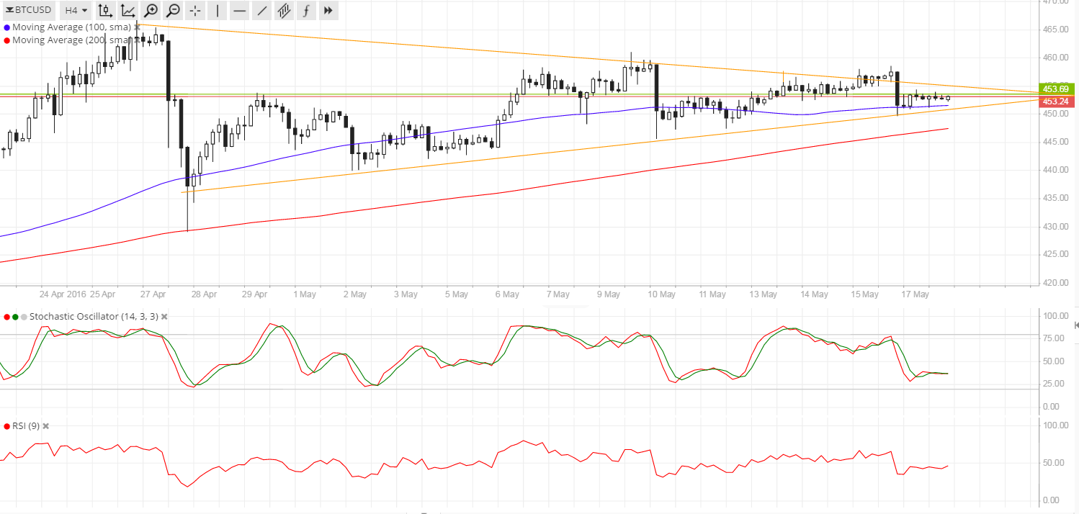Remove the Stochastic Oscillator indicator

164,317
